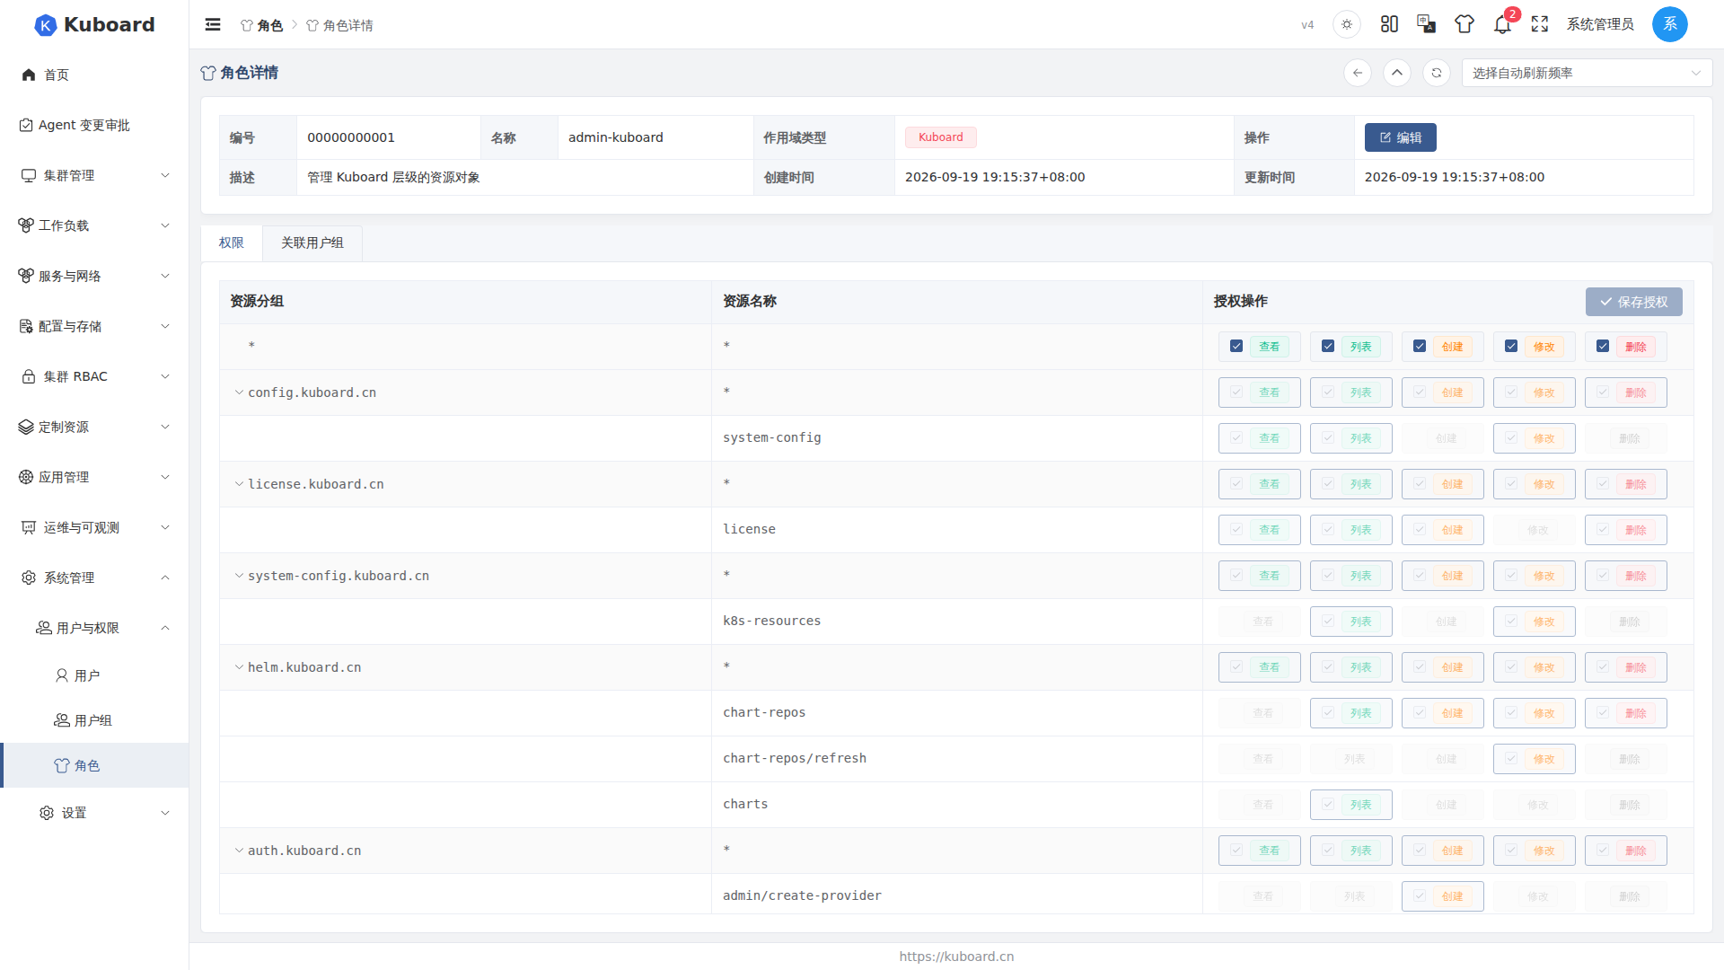Click the chart-repos resource name
Screen dimensions: 1724x970
(x=764, y=712)
